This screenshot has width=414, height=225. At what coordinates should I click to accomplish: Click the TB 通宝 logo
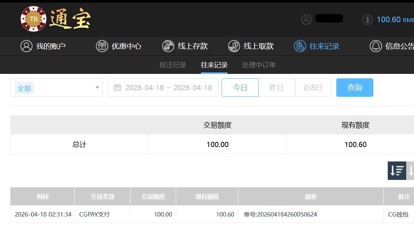pos(55,19)
